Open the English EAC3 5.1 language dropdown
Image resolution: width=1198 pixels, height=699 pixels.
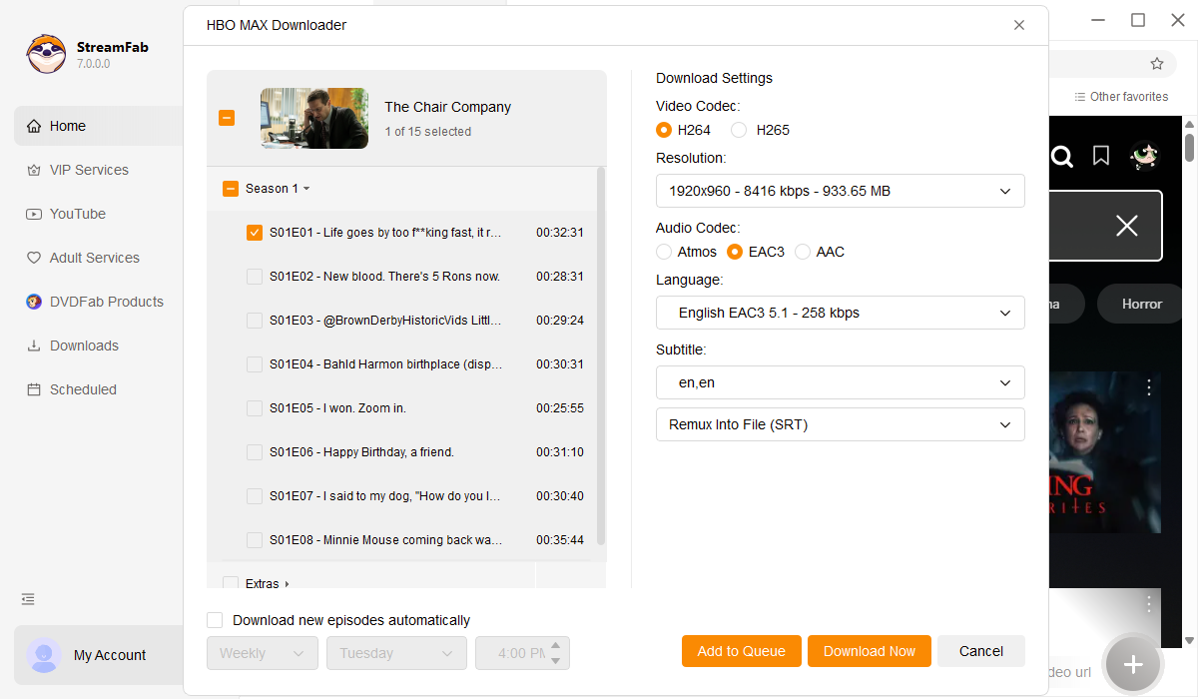(x=840, y=313)
